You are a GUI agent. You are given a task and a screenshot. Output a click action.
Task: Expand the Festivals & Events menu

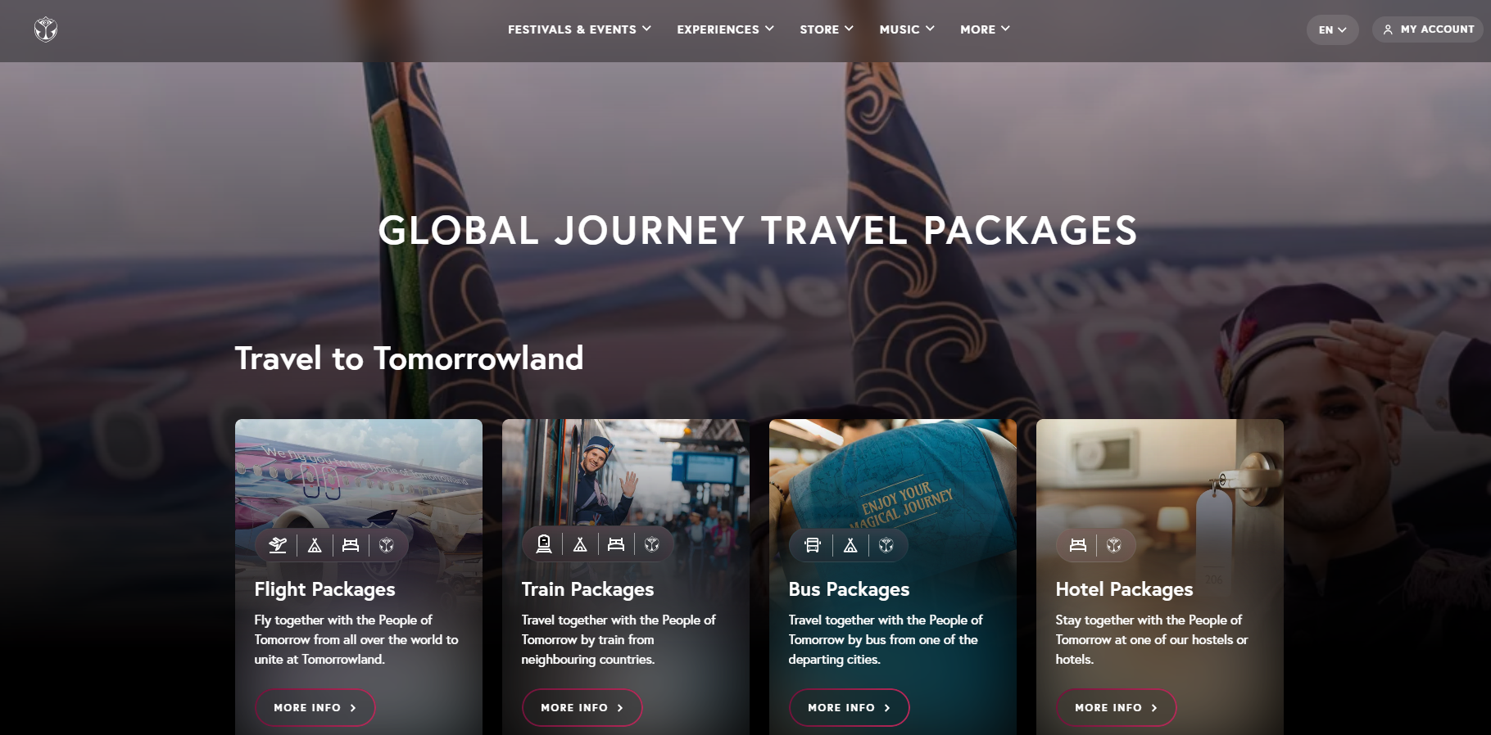coord(579,29)
